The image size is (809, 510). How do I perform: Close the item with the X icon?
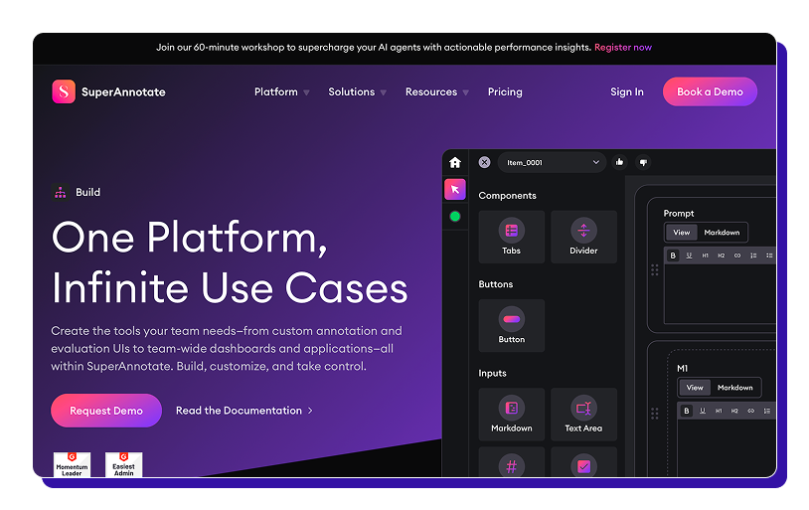pyautogui.click(x=484, y=162)
